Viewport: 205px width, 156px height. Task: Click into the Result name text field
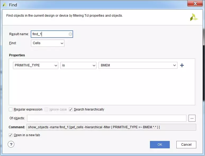[50, 34]
